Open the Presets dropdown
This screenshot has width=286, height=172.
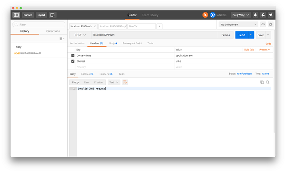265,50
